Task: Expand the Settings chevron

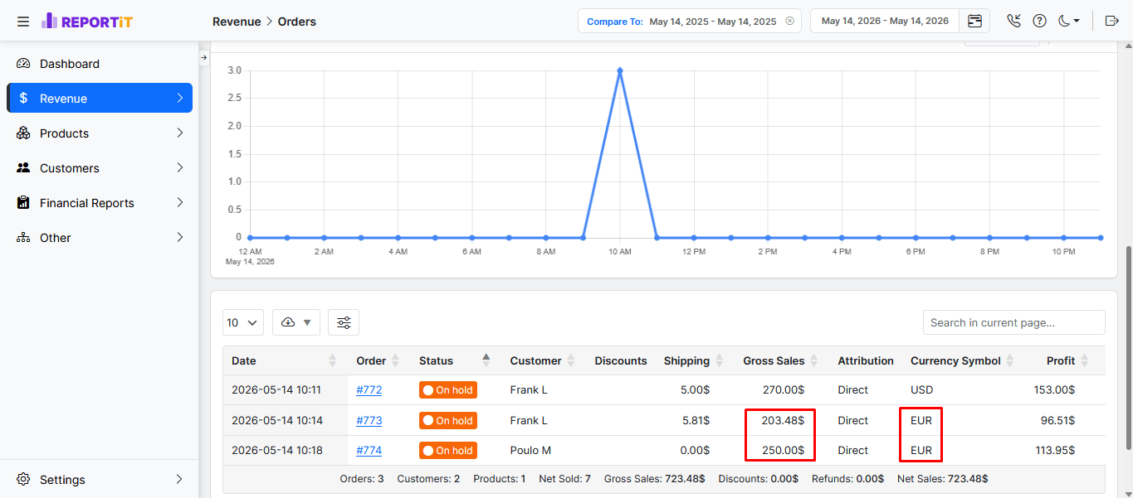Action: [180, 479]
